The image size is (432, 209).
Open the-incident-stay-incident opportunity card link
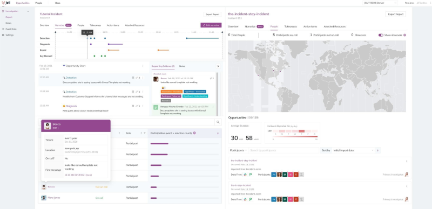click(244, 161)
